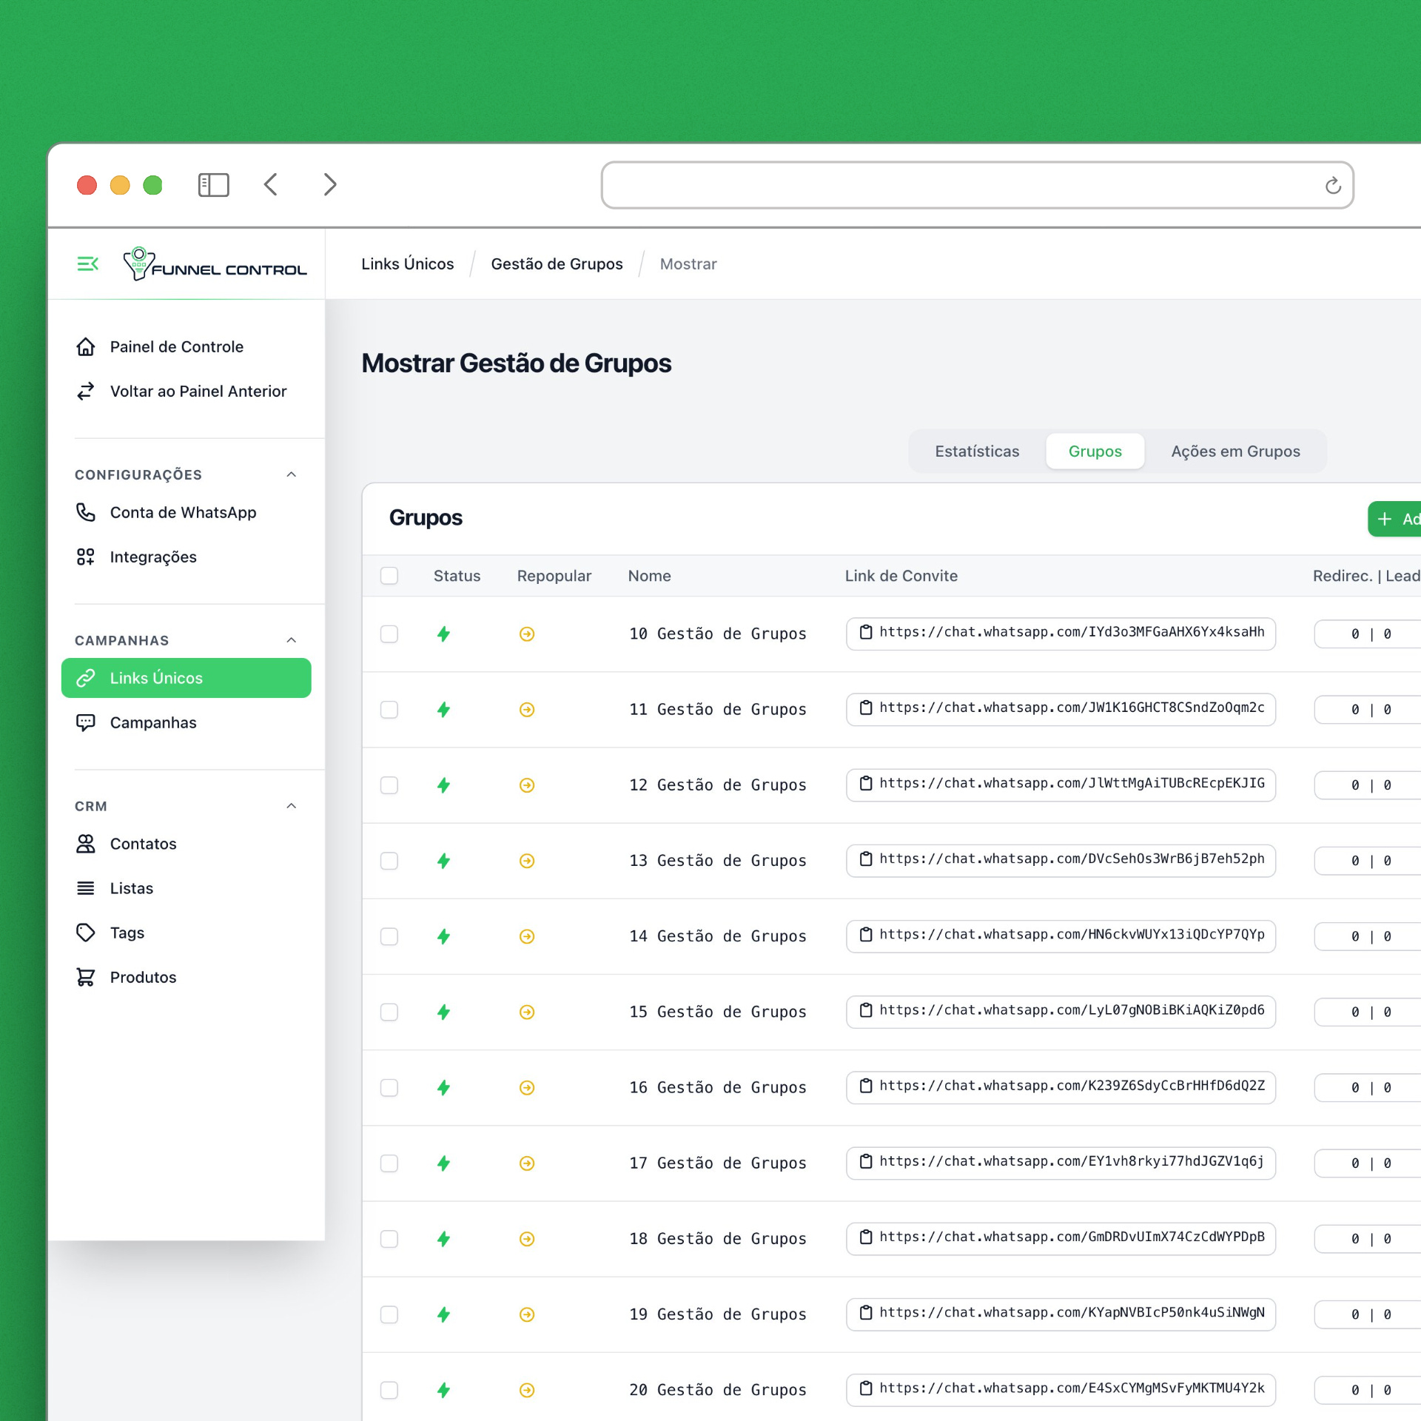Click the Gestão de Grupos breadcrumb link
Image resolution: width=1421 pixels, height=1421 pixels.
(557, 264)
